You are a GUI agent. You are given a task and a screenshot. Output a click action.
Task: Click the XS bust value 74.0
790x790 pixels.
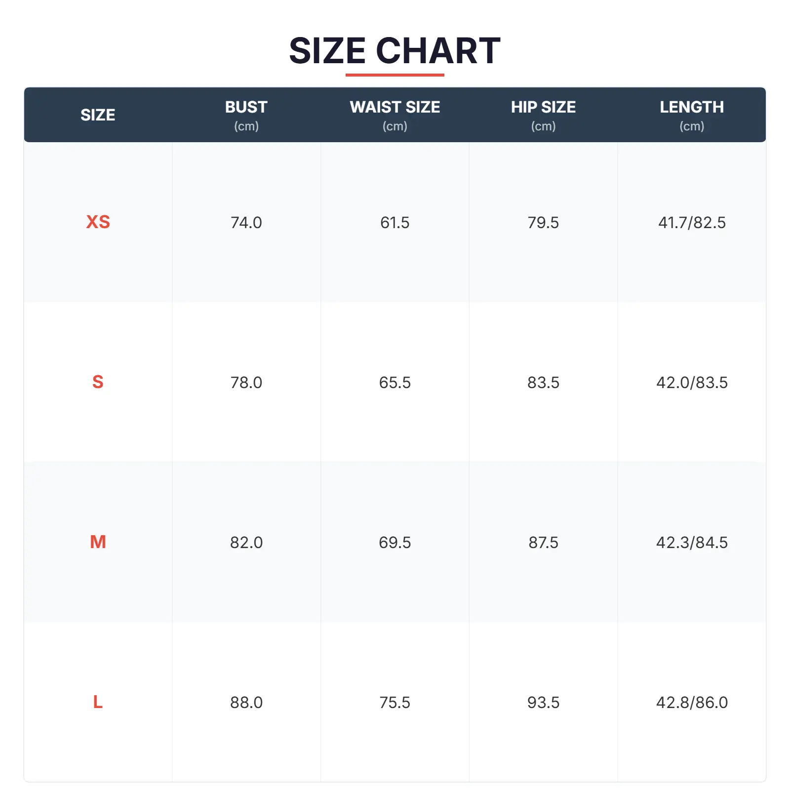tap(246, 223)
